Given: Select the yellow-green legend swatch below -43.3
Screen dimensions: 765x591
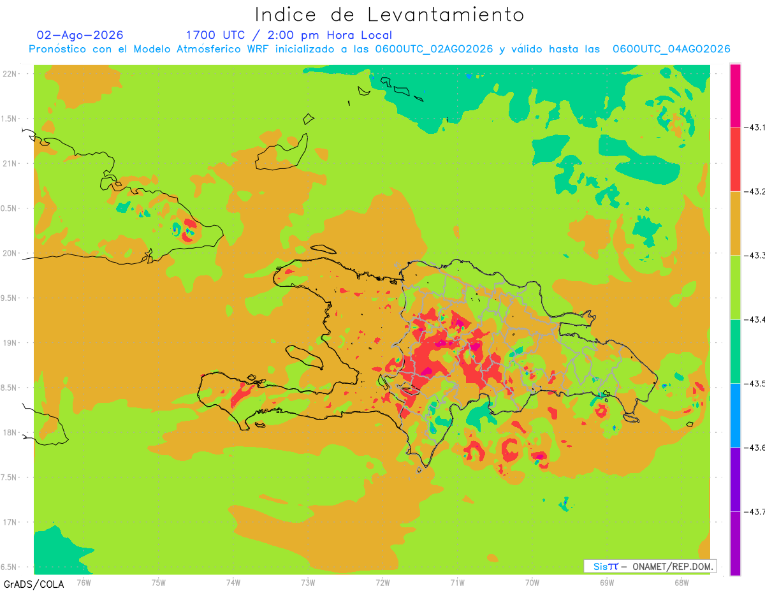Looking at the screenshot, I should tap(735, 287).
